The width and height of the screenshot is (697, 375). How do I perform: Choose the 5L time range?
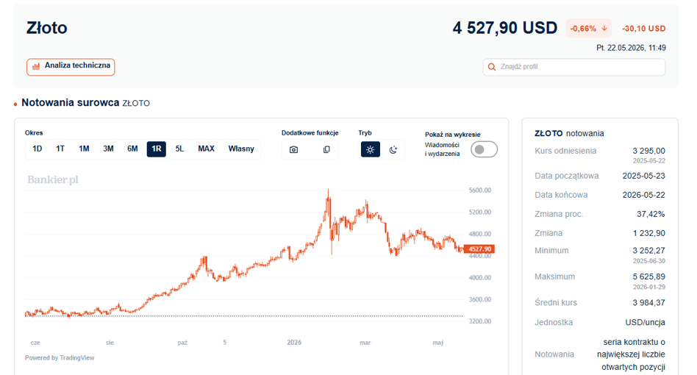click(x=179, y=149)
